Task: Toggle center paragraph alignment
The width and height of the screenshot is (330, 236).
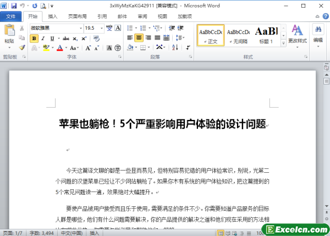Action: coord(138,38)
